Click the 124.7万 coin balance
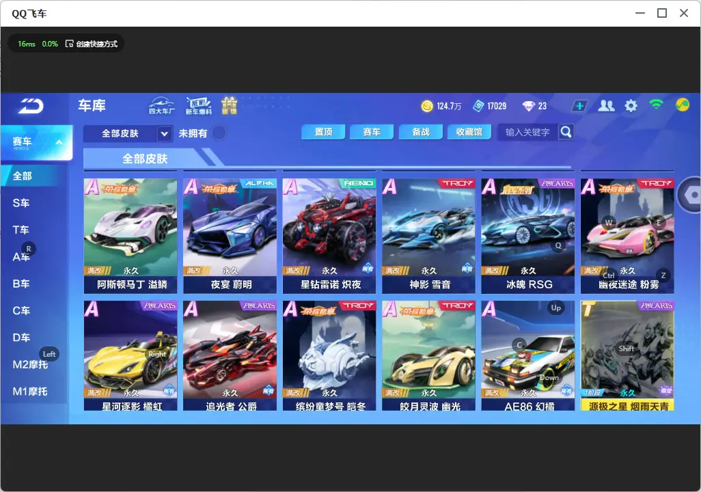Image resolution: width=701 pixels, height=492 pixels. (x=449, y=106)
